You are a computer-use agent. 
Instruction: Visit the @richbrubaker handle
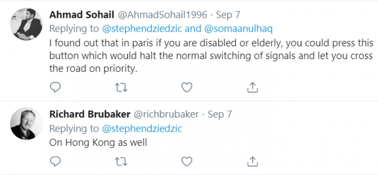point(167,114)
